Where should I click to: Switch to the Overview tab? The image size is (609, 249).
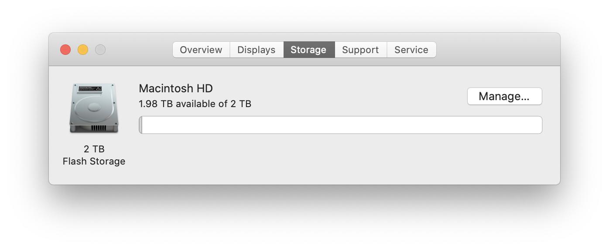[x=201, y=50]
